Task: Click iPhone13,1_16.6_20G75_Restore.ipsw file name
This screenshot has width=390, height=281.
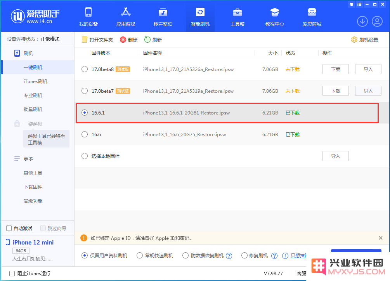Action: point(184,135)
